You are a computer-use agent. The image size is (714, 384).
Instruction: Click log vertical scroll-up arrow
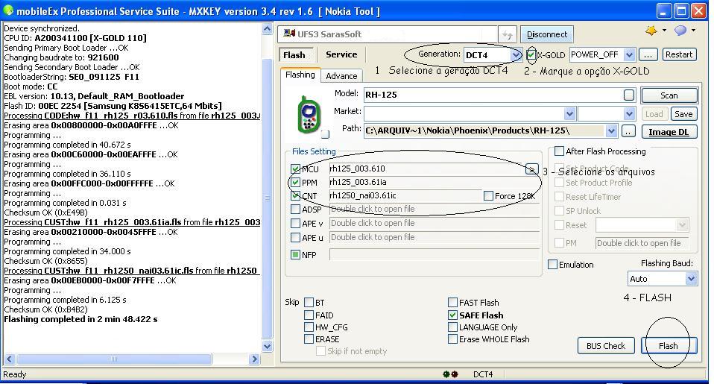(x=268, y=28)
